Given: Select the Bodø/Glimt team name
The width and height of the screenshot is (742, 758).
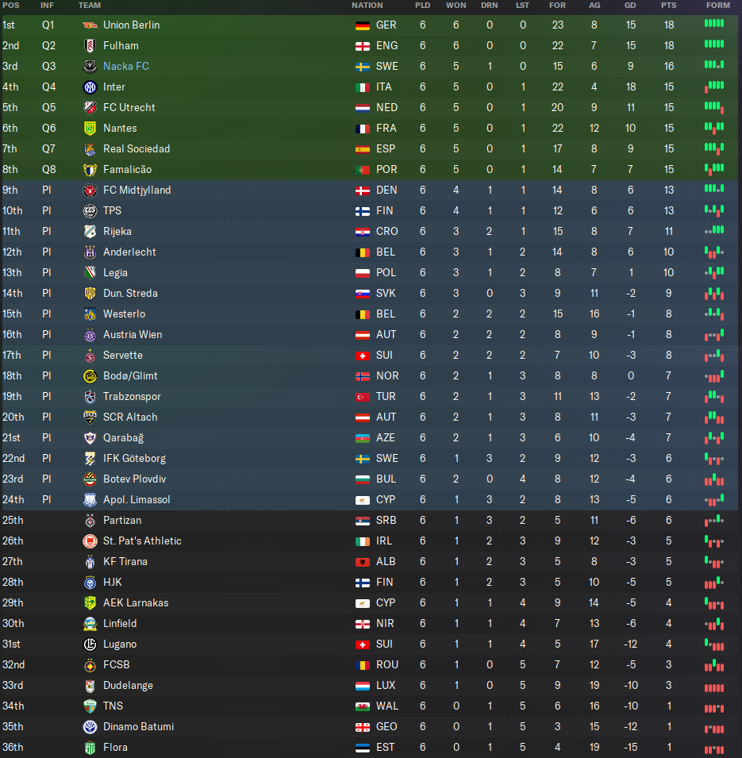Looking at the screenshot, I should coord(130,375).
